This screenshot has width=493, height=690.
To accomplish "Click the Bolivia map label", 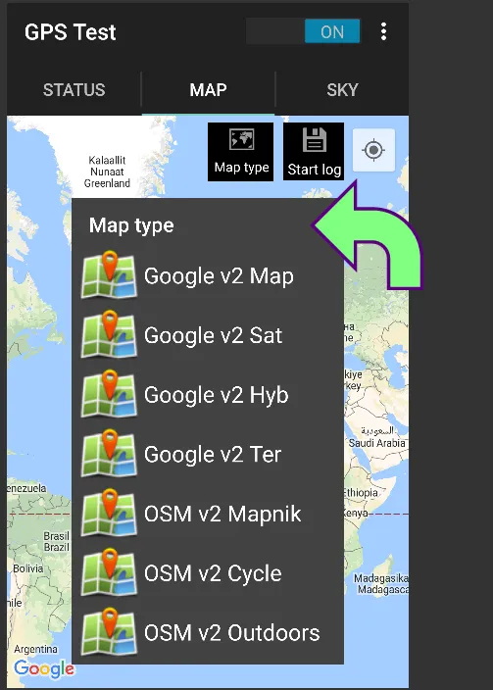I will click(x=28, y=568).
